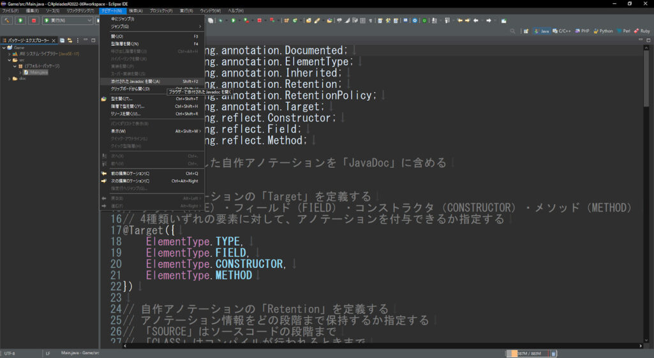Open the ソース(S) menu
Screen dimensions: 654x358
52,10
